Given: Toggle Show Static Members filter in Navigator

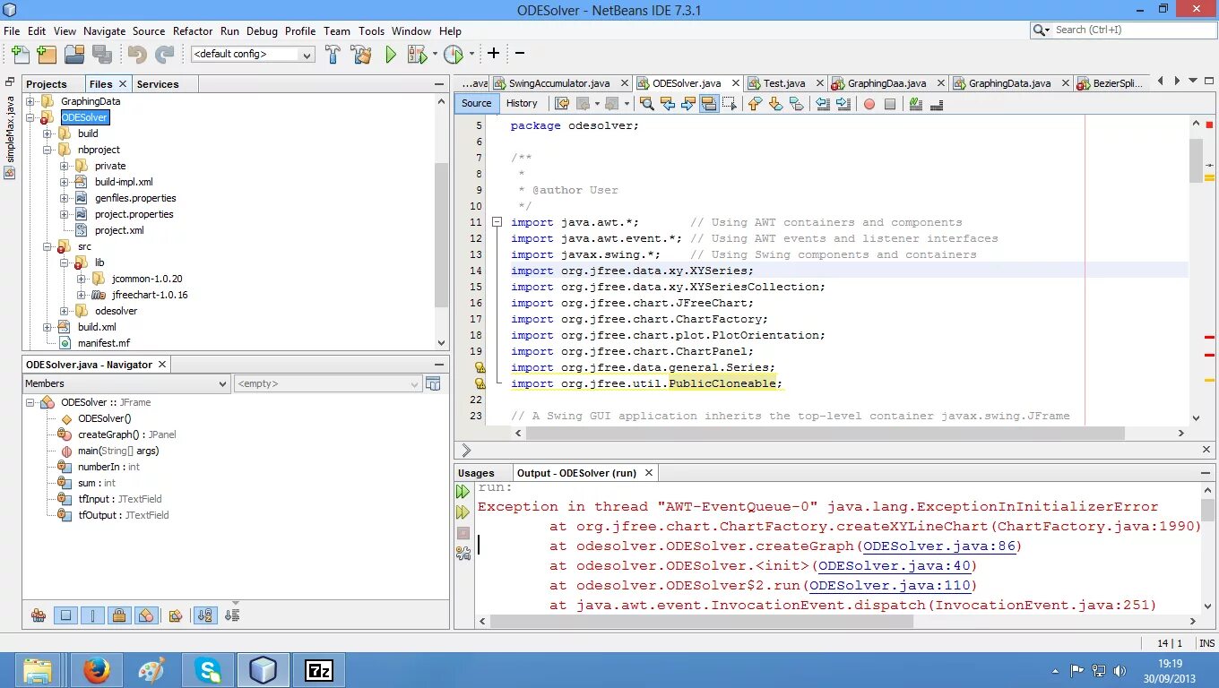Looking at the screenshot, I should (92, 615).
